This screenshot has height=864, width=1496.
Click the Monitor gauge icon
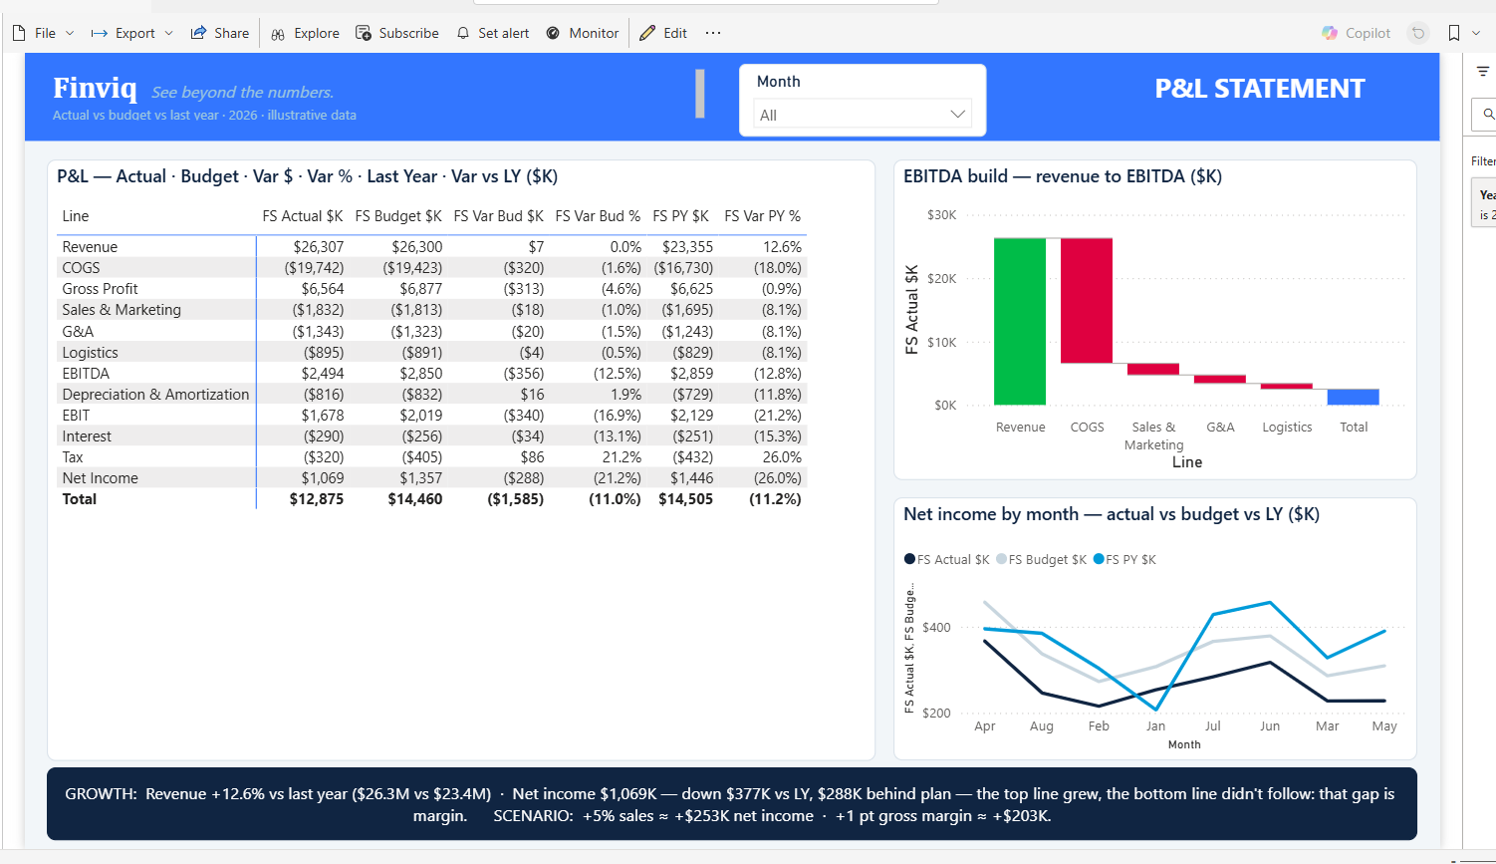point(553,33)
